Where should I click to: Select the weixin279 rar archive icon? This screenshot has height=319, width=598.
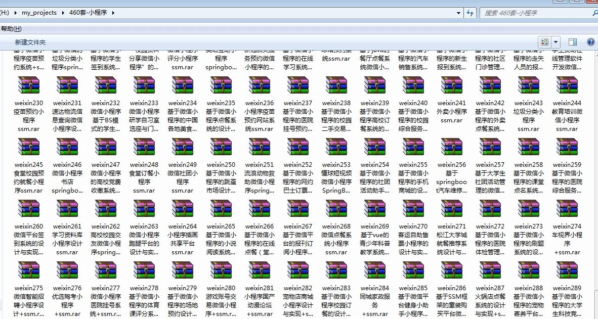183,270
